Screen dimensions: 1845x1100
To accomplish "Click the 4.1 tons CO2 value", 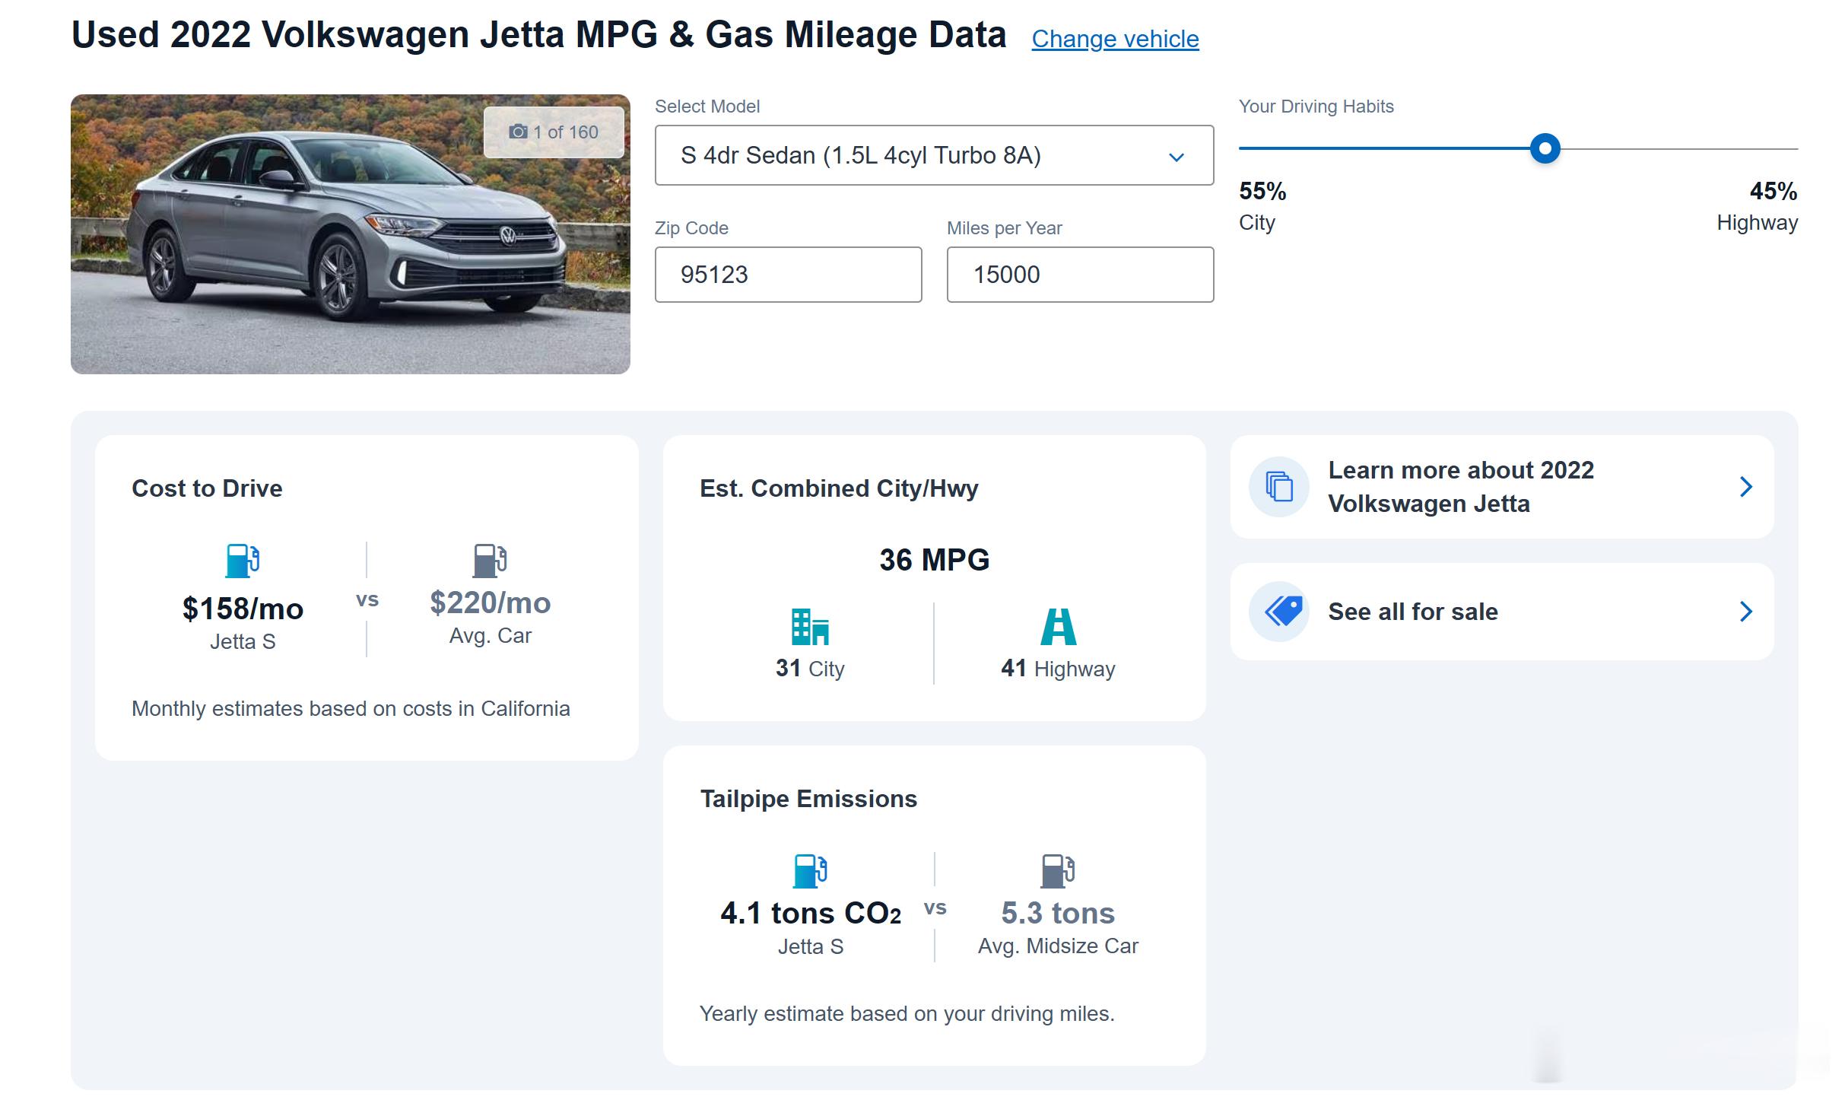I will tap(811, 913).
